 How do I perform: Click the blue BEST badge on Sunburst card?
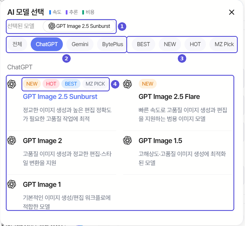(71, 84)
